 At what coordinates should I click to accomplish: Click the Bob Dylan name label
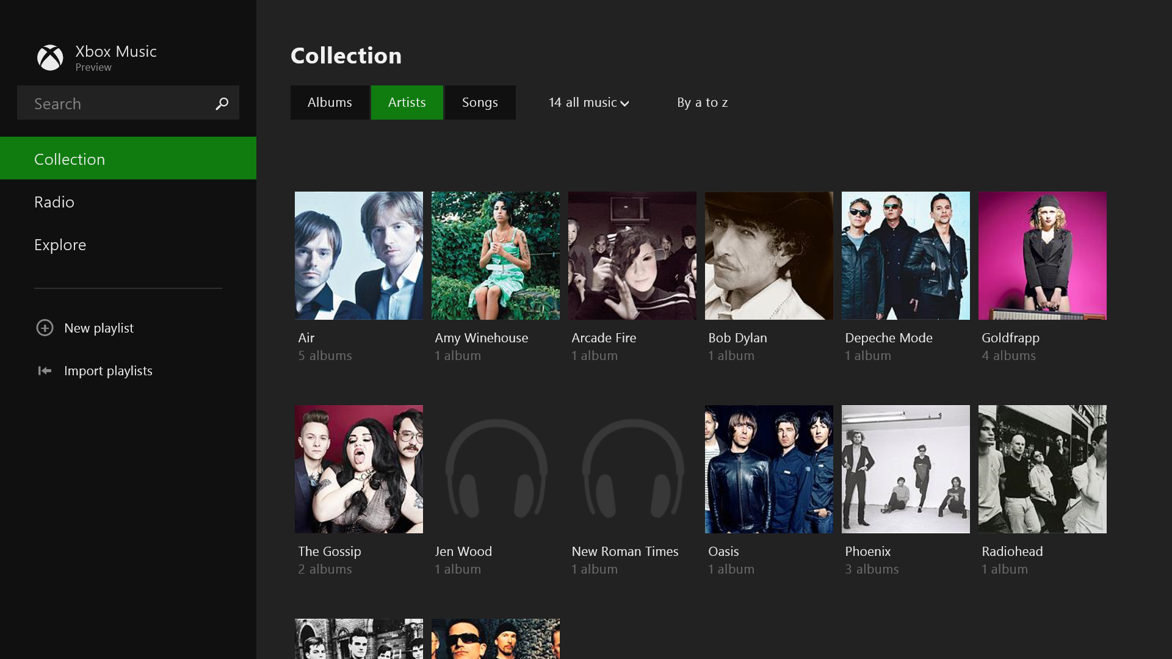pos(737,337)
